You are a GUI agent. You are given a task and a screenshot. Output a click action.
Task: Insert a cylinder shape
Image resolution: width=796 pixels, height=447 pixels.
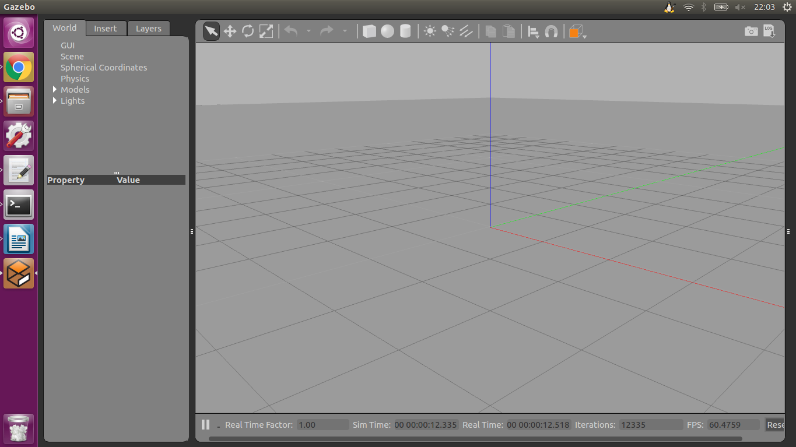(x=405, y=31)
